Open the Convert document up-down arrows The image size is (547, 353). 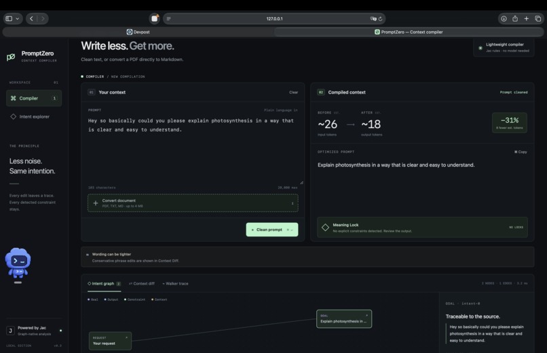[293, 203]
